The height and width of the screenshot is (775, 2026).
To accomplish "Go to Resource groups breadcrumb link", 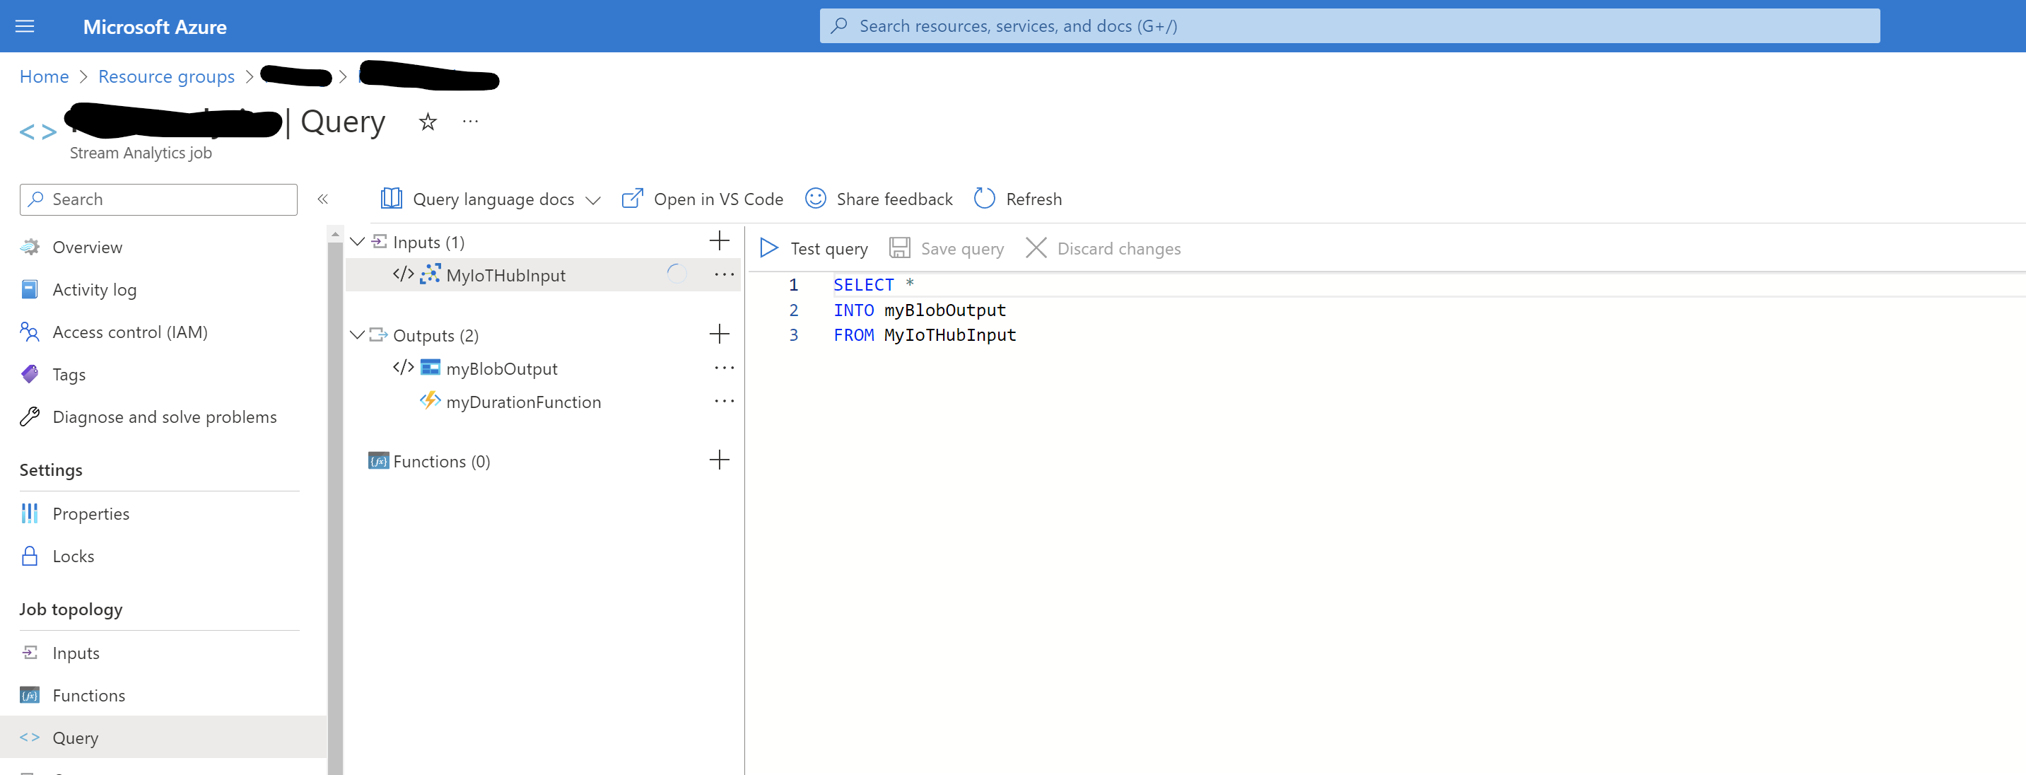I will (166, 77).
